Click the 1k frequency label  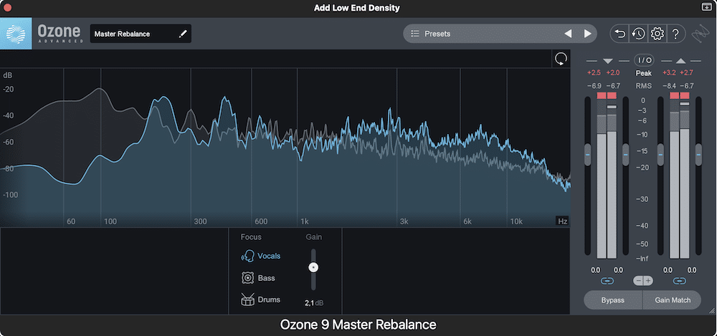[305, 221]
